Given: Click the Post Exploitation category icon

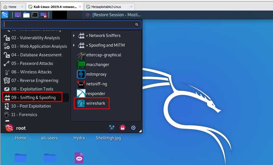Looking at the screenshot, I should (7, 106).
